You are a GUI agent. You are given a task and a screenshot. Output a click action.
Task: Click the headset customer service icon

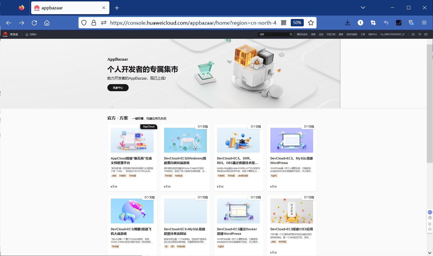[430, 212]
